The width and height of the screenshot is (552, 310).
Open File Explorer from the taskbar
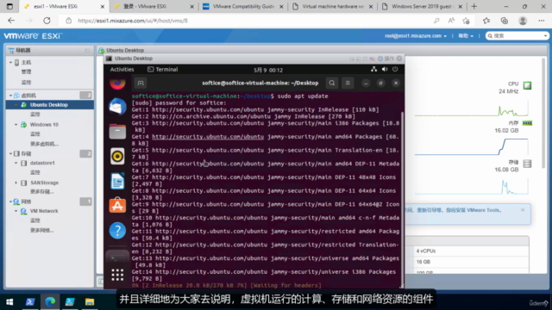(x=90, y=301)
